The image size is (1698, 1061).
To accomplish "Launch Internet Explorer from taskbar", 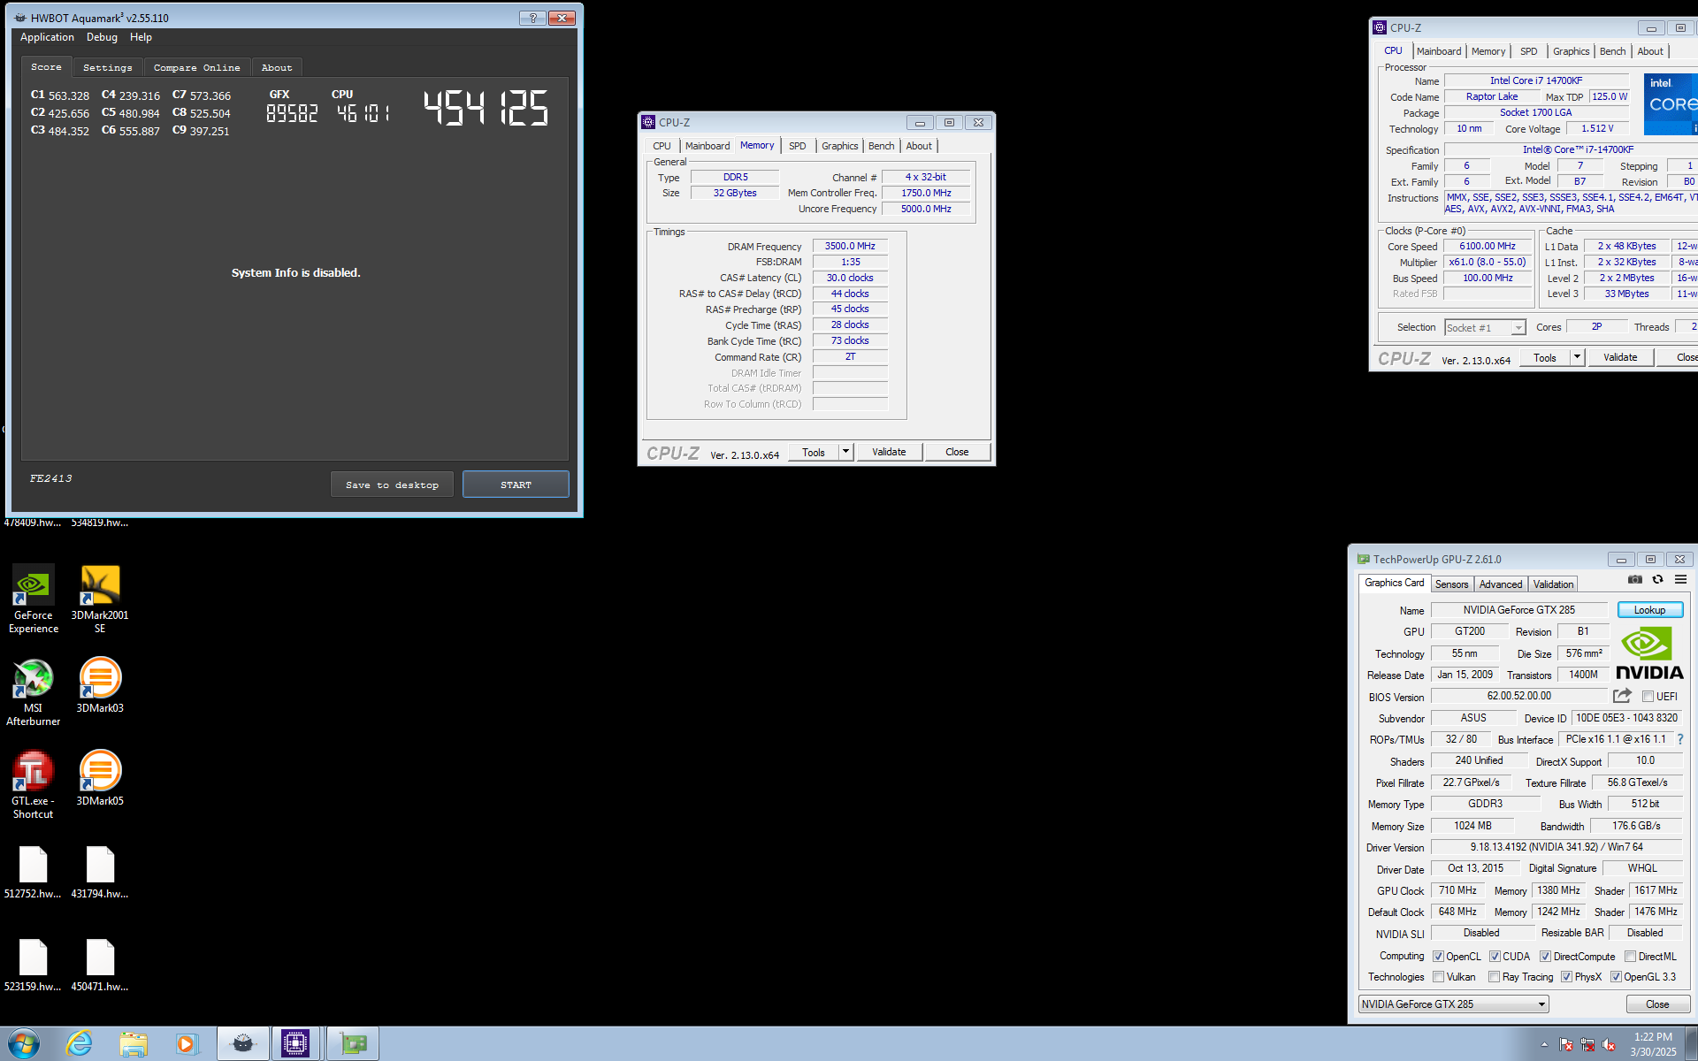I will pyautogui.click(x=80, y=1044).
